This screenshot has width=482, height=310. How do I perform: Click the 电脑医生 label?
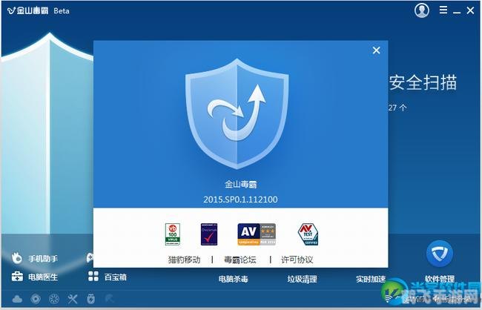(43, 277)
